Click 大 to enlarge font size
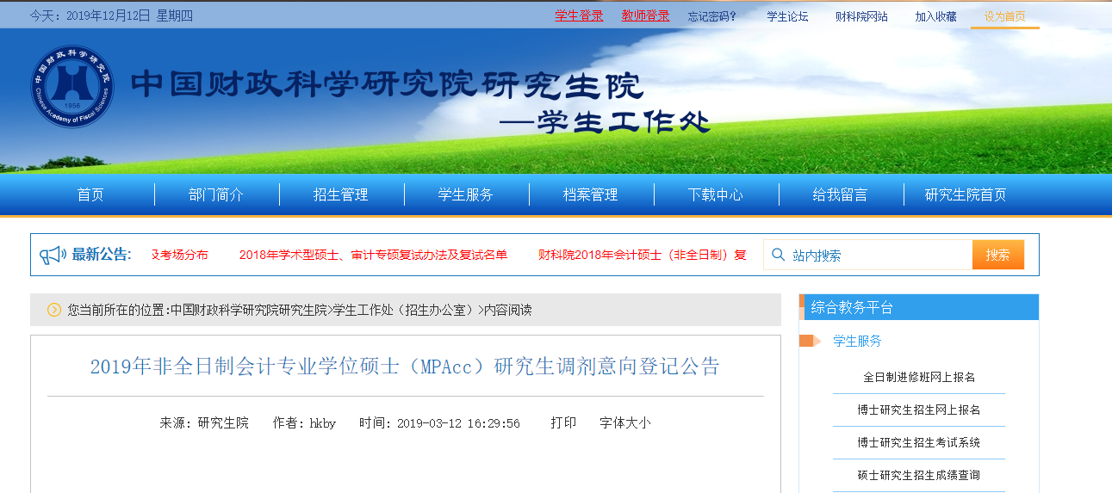Screen dimensions: 1112x493 pyautogui.click(x=631, y=422)
